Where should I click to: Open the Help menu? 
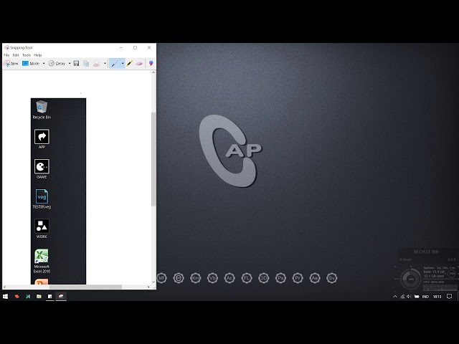click(38, 55)
